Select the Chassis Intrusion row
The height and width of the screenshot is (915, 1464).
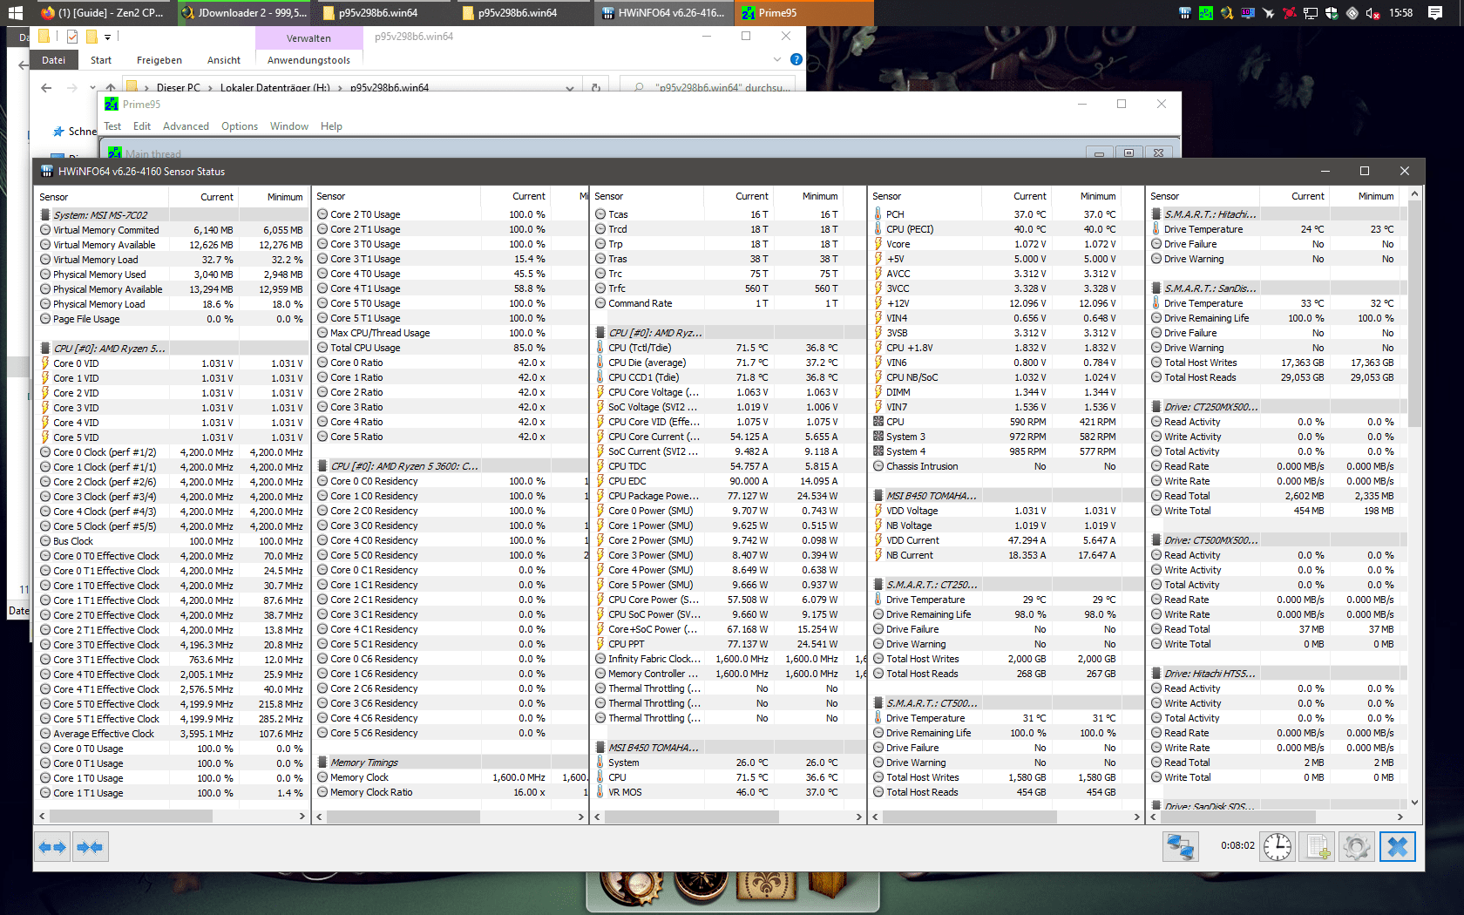[x=1006, y=466]
